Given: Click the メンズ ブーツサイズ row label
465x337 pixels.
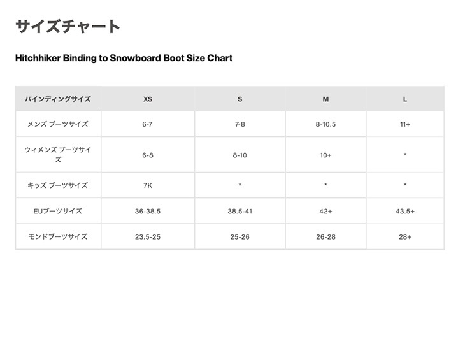Looking at the screenshot, I should (x=58, y=124).
